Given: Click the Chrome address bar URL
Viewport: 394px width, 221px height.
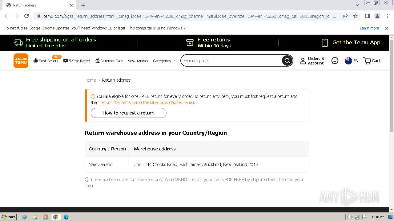Looking at the screenshot, I should [x=191, y=16].
